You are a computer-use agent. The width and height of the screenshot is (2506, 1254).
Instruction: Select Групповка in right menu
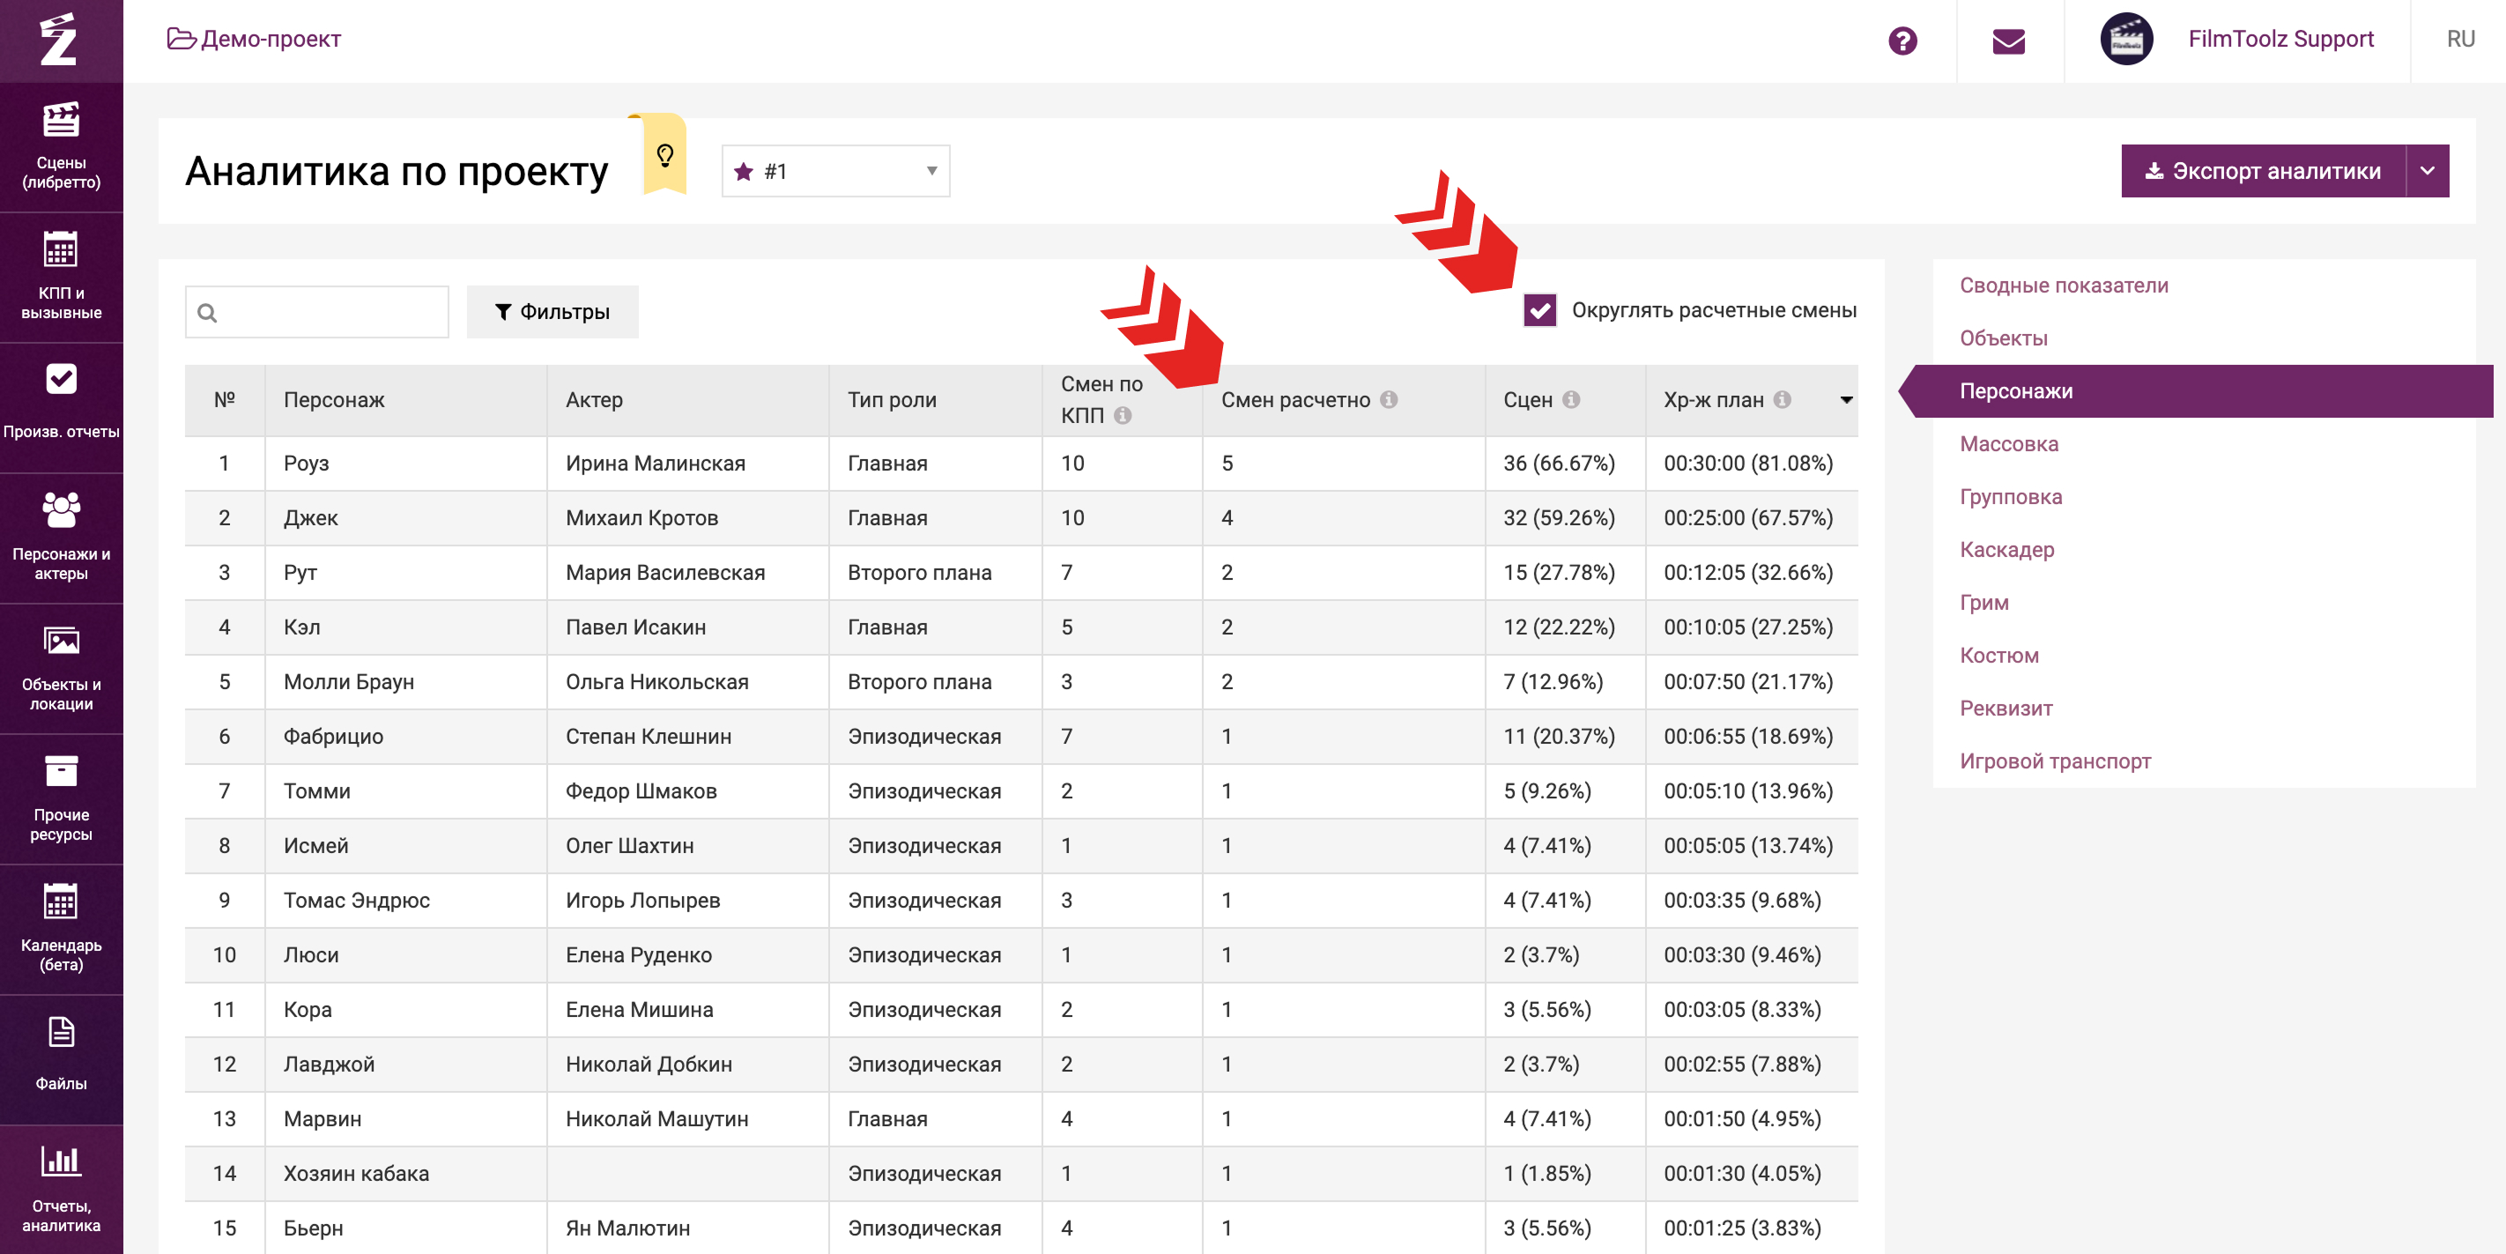[2011, 496]
